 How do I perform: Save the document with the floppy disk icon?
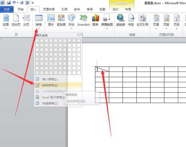[x=9, y=2]
